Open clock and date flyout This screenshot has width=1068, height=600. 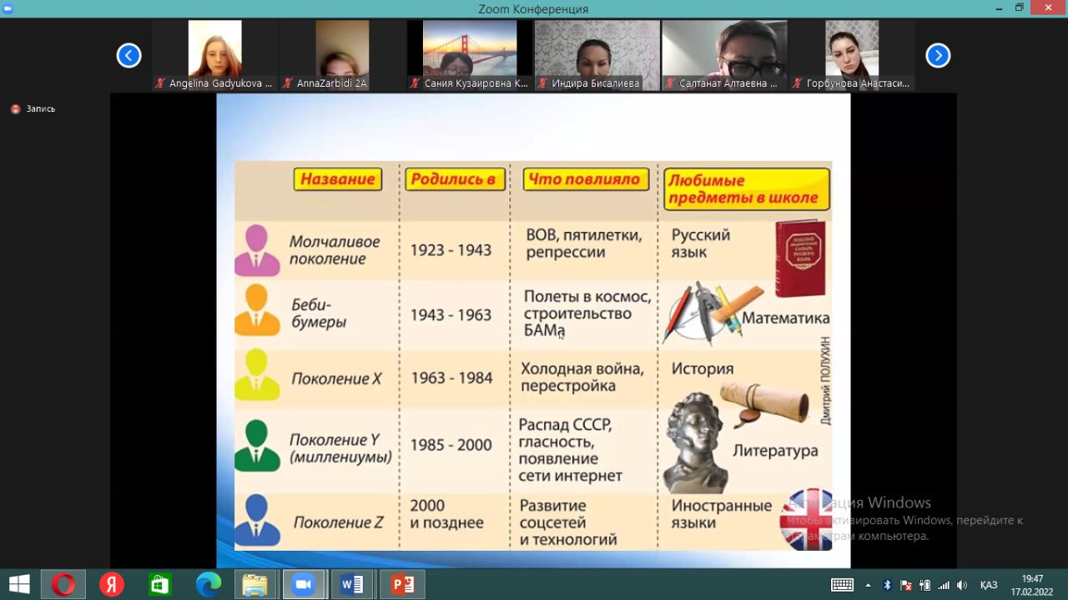pos(1032,585)
